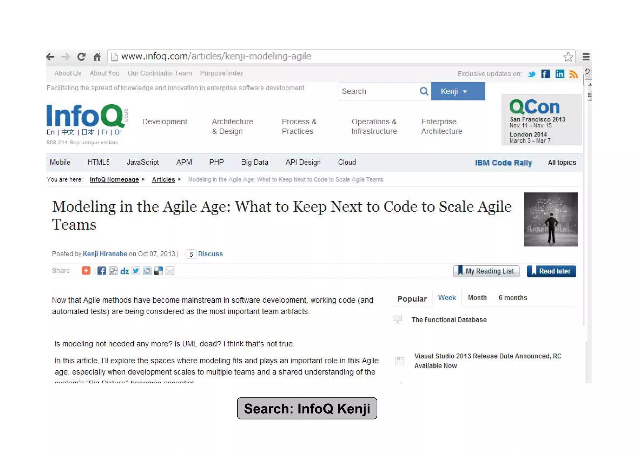Open the IBM Code Rally link
The width and height of the screenshot is (638, 451).
pyautogui.click(x=503, y=163)
